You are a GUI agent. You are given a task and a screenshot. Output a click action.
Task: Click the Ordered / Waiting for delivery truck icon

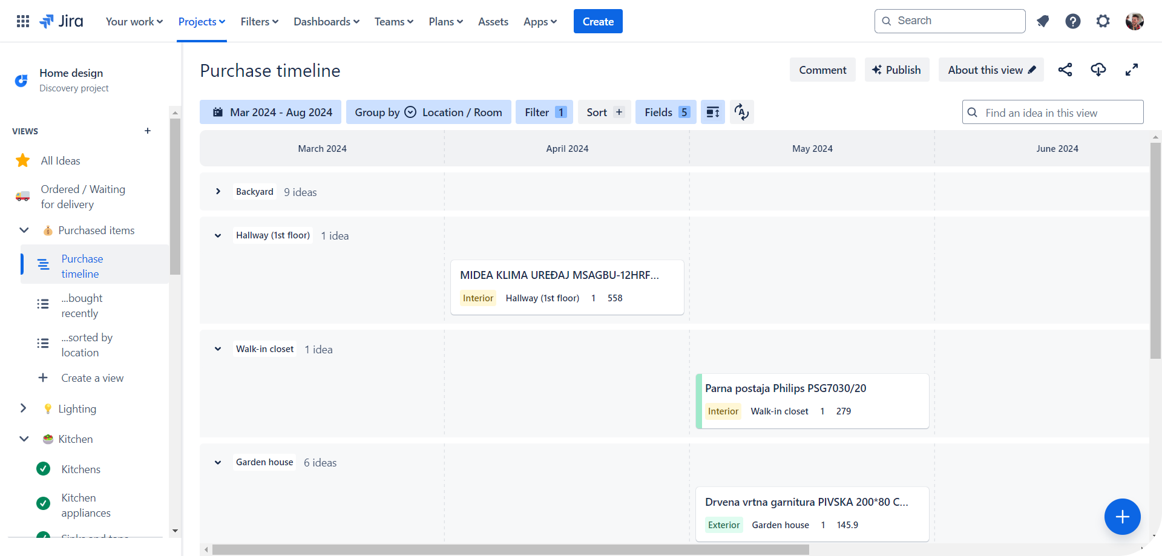23,197
